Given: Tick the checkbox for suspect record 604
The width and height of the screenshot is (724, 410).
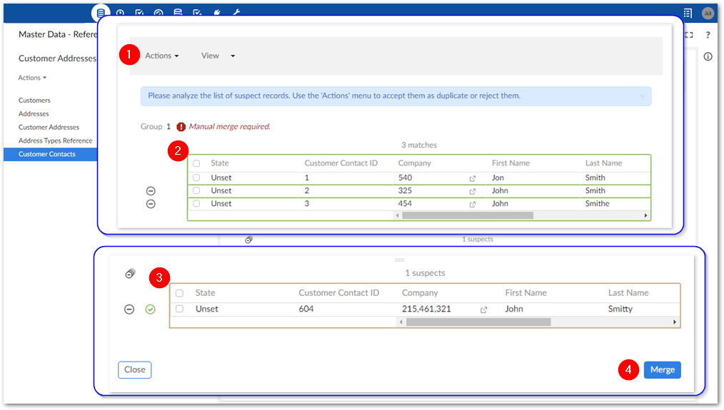Looking at the screenshot, I should (x=180, y=309).
